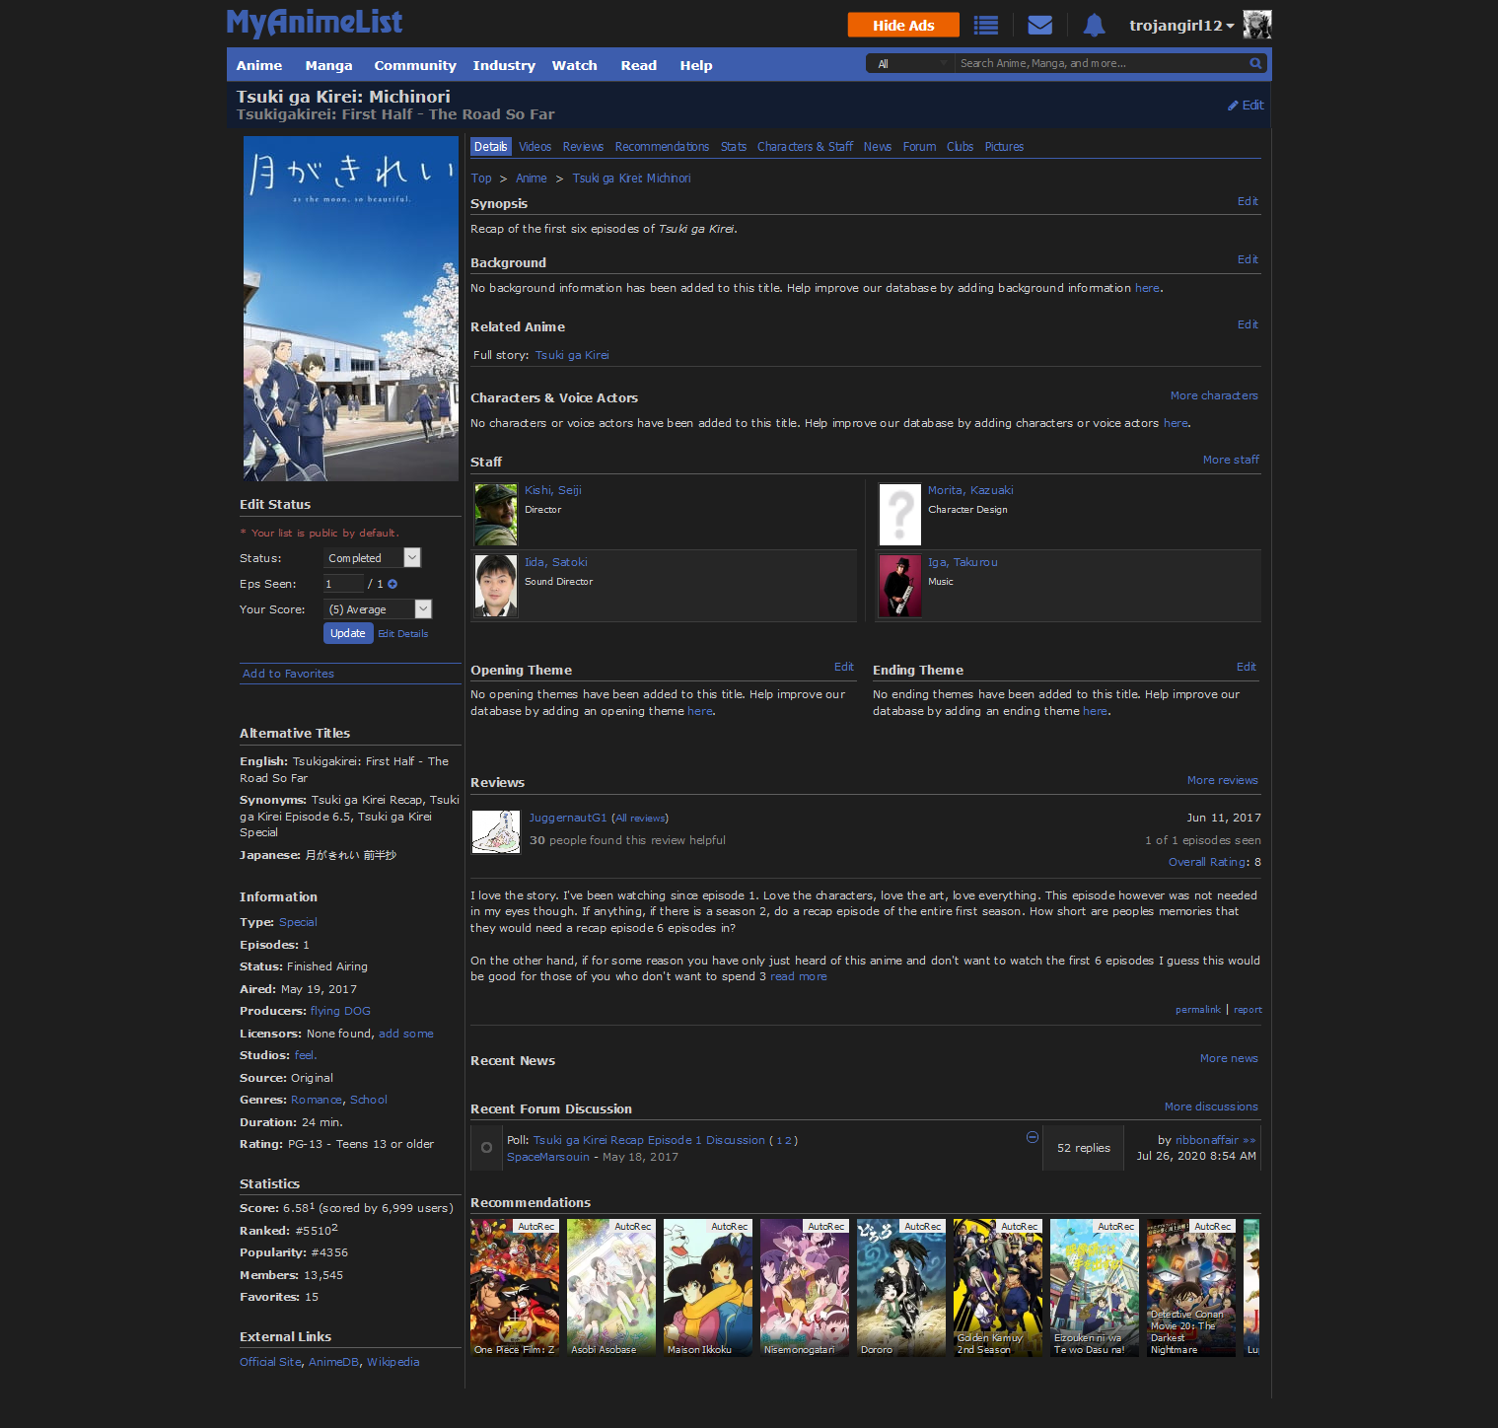Viewport: 1498px width, 1428px height.
Task: Click the pencil Edit icon beside the title
Action: (1246, 106)
